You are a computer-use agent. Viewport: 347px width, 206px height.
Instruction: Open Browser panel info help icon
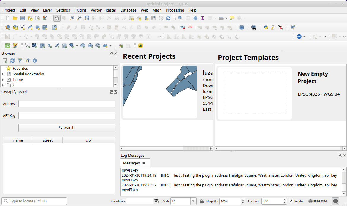[x=35, y=61]
